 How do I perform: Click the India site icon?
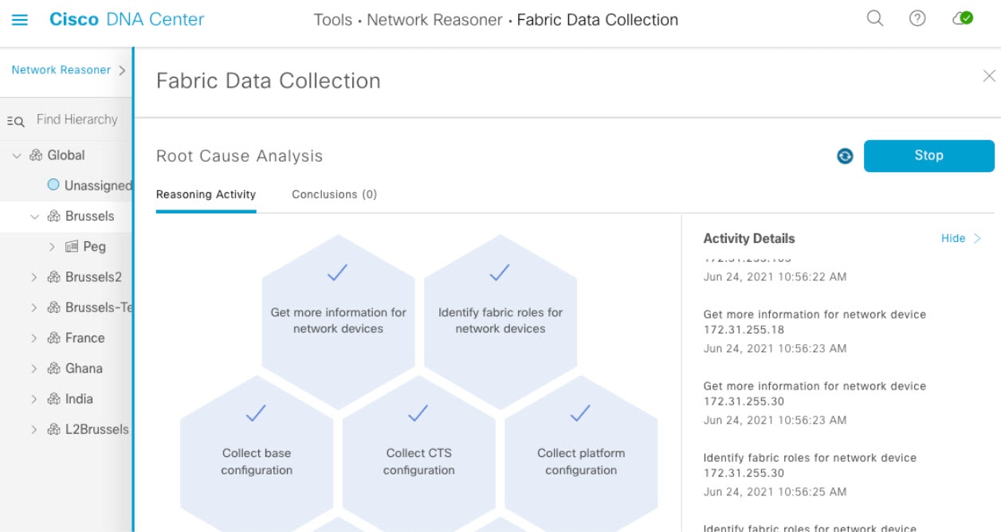(54, 399)
